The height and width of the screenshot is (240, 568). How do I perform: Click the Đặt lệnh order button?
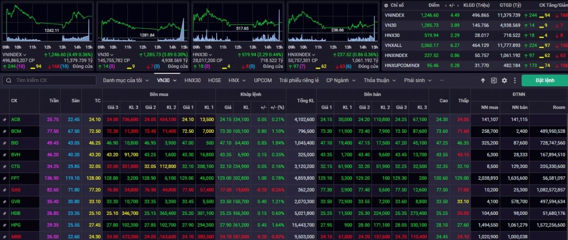(x=544, y=81)
